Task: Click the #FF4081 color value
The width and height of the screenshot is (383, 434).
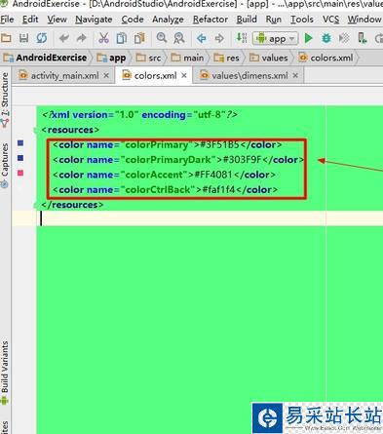Action: 212,175
